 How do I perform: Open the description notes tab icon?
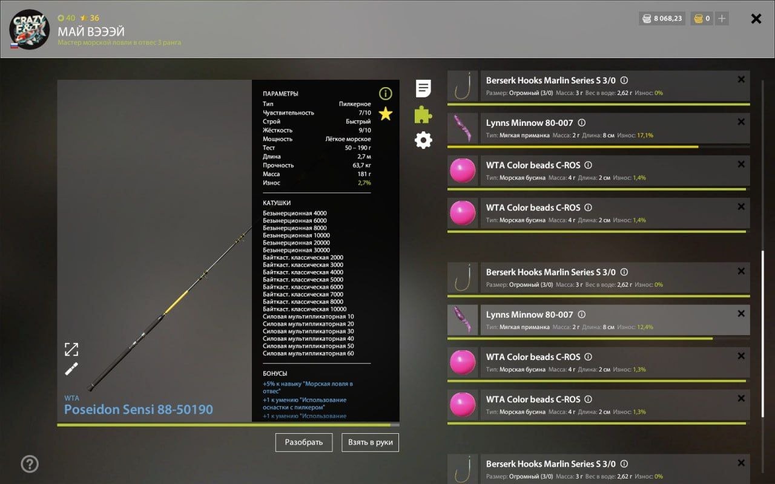[424, 88]
